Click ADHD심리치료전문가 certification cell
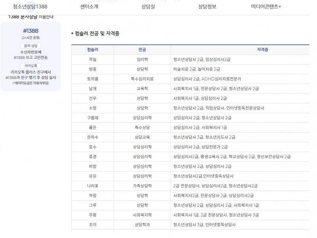The height and width of the screenshot is (238, 317). pyautogui.click(x=221, y=79)
